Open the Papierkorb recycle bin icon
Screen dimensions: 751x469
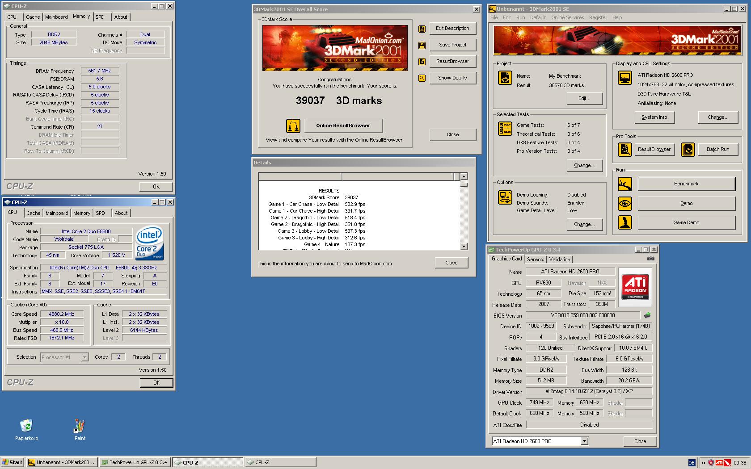26,426
